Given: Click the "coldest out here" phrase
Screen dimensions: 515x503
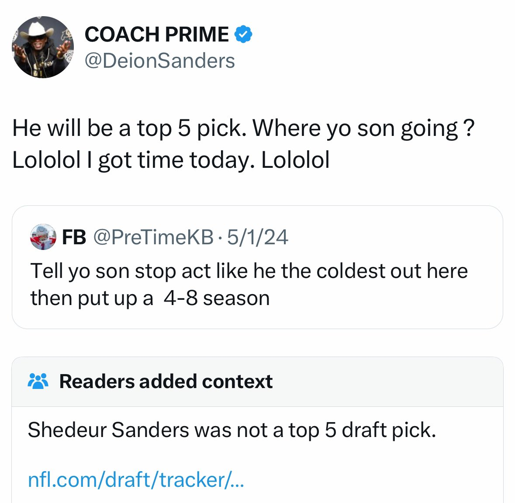Looking at the screenshot, I should pyautogui.click(x=392, y=271).
